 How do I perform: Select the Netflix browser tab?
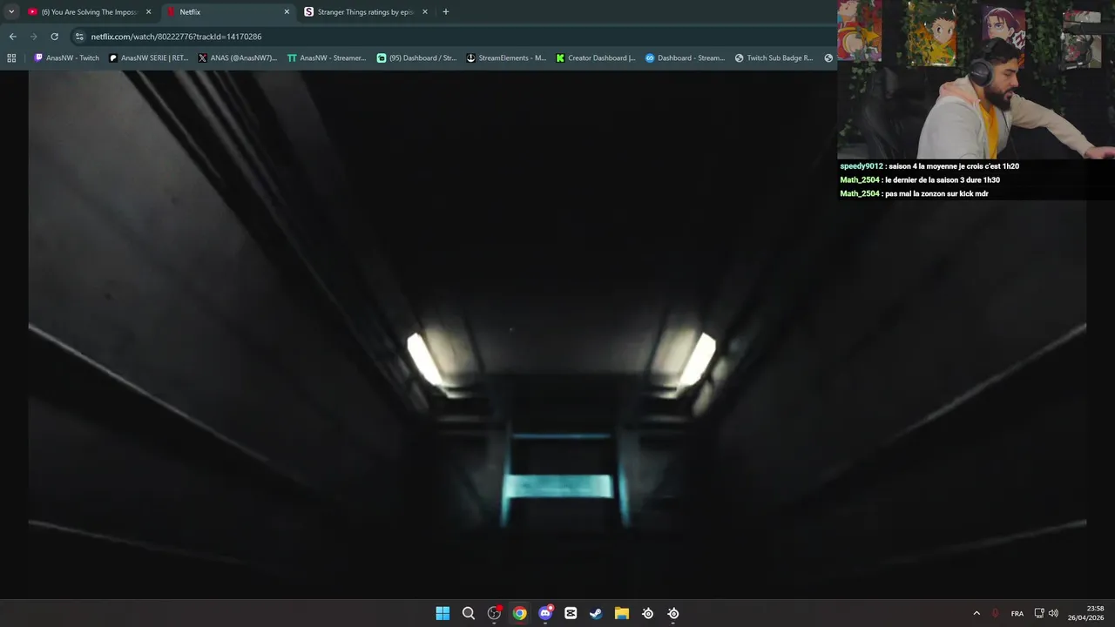[x=228, y=12]
